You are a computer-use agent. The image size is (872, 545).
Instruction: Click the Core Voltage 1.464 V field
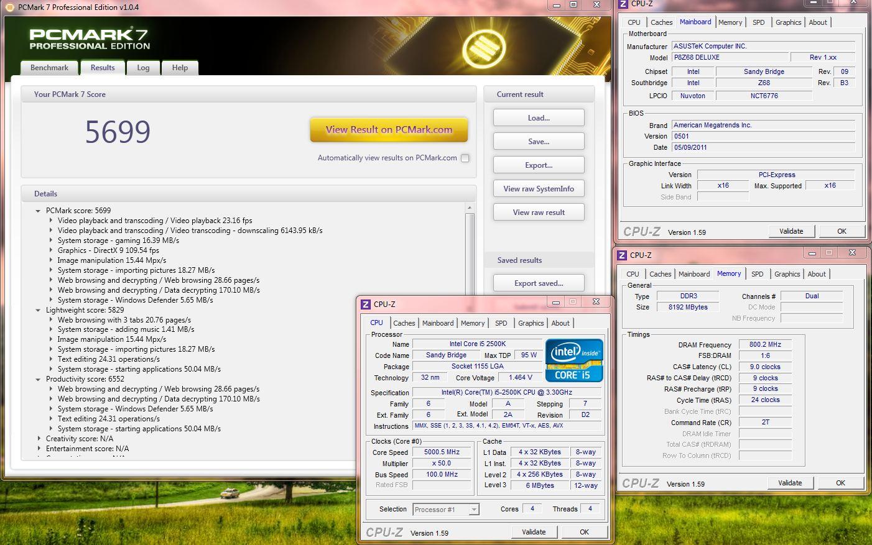click(521, 377)
